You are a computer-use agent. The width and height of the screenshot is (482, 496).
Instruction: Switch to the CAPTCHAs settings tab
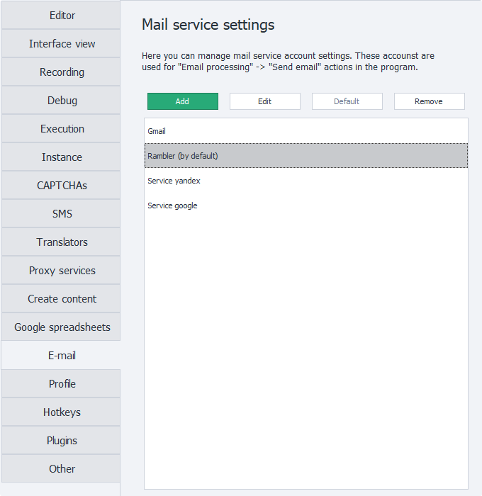[61, 186]
